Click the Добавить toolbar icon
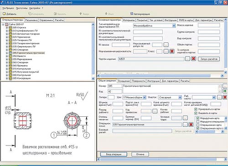 point(4,14)
